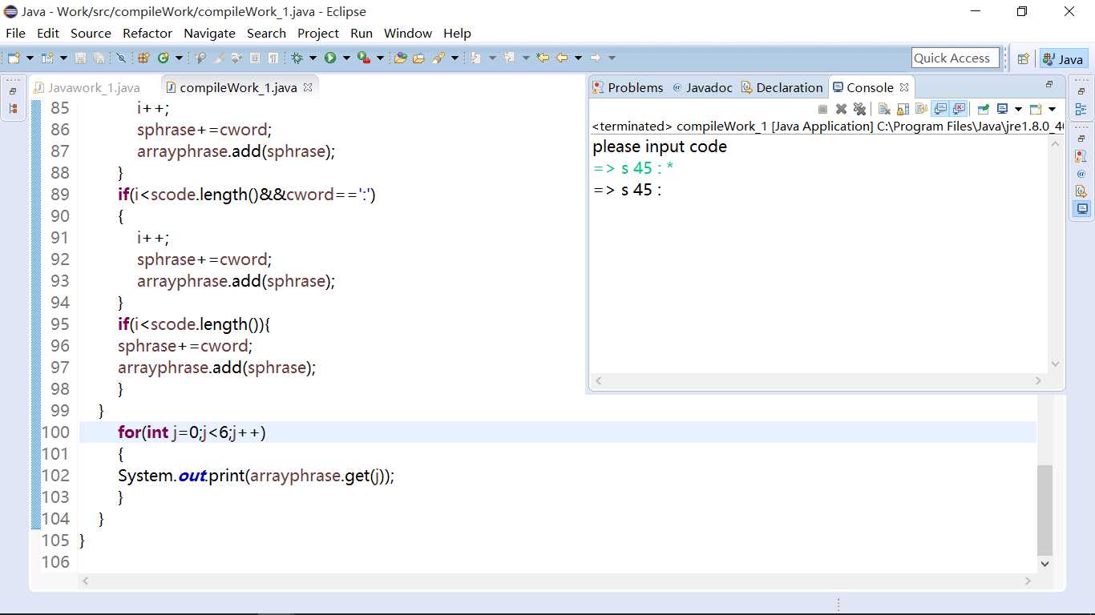Open dropdown arrow next to Run icon
Viewport: 1095px width, 615px height.
click(x=346, y=58)
